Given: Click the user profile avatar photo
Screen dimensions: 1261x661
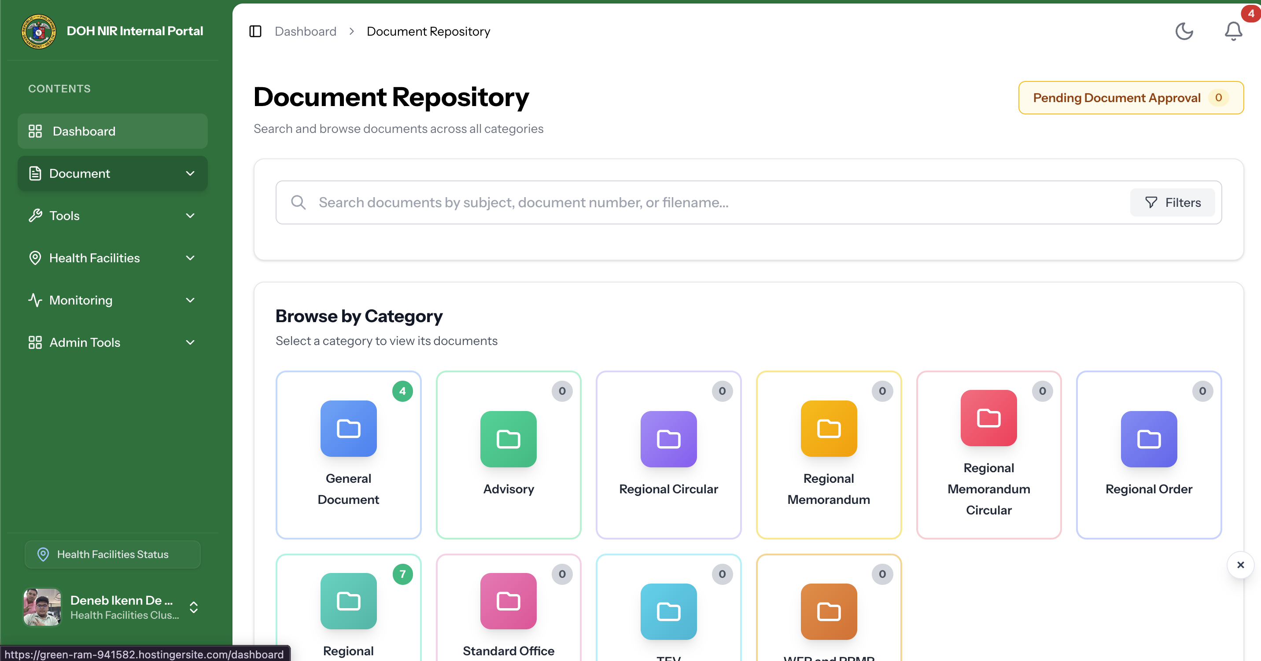Looking at the screenshot, I should (42, 607).
